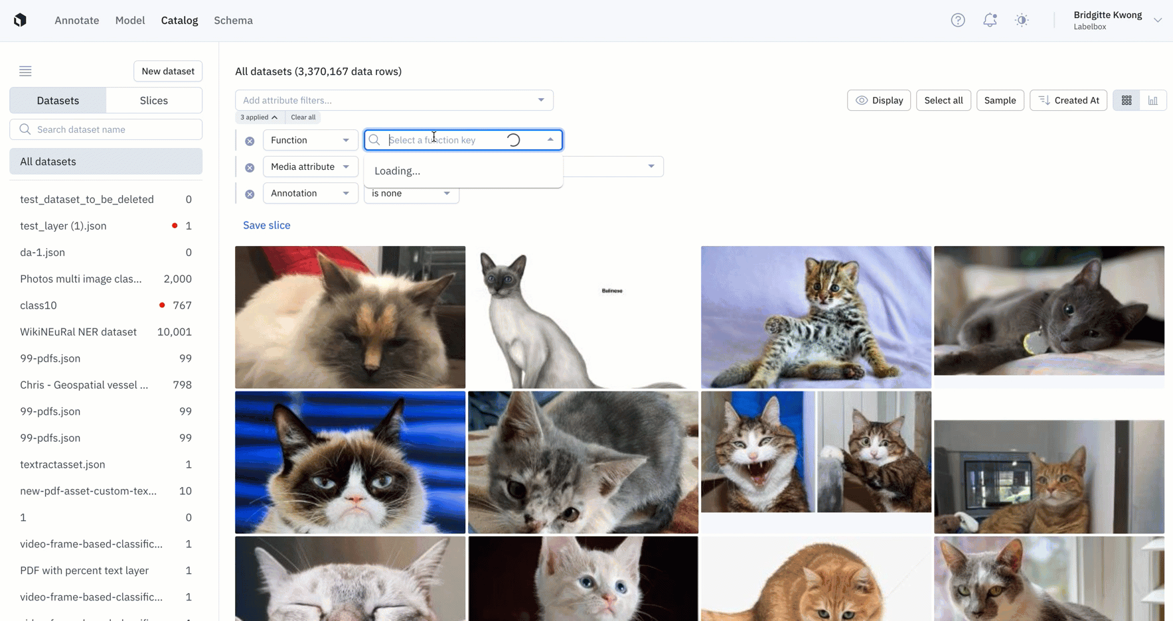Image resolution: width=1173 pixels, height=621 pixels.
Task: Open the media attribute value dropdown
Action: pos(651,167)
